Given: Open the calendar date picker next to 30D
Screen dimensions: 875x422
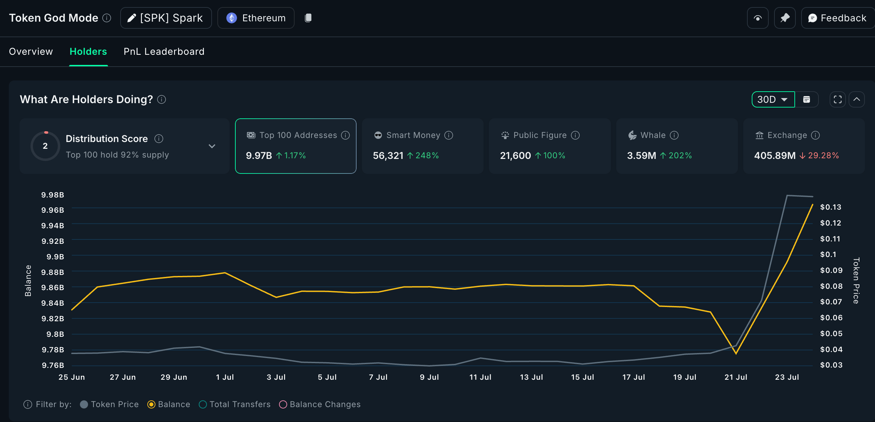Looking at the screenshot, I should [807, 99].
